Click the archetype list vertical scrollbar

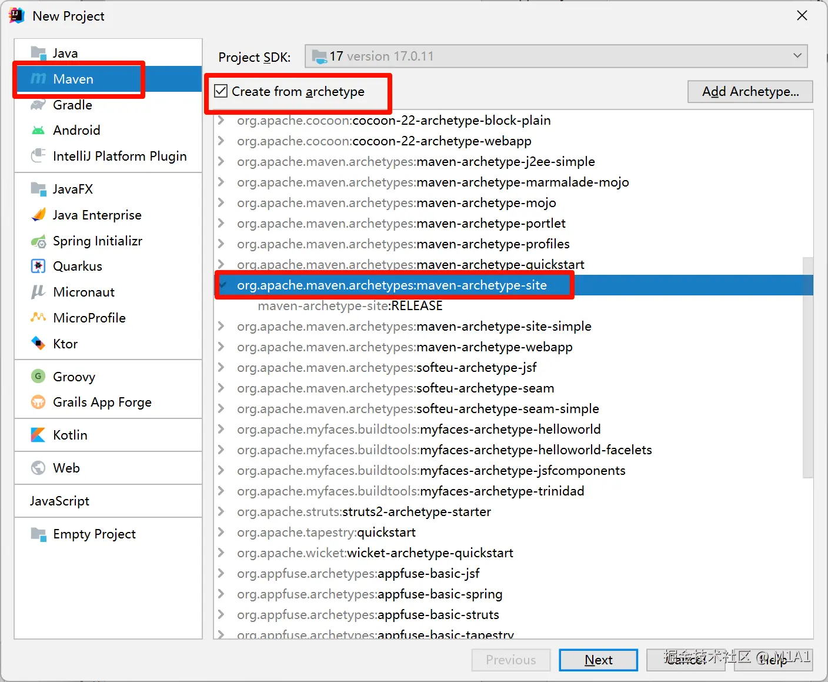pos(808,367)
